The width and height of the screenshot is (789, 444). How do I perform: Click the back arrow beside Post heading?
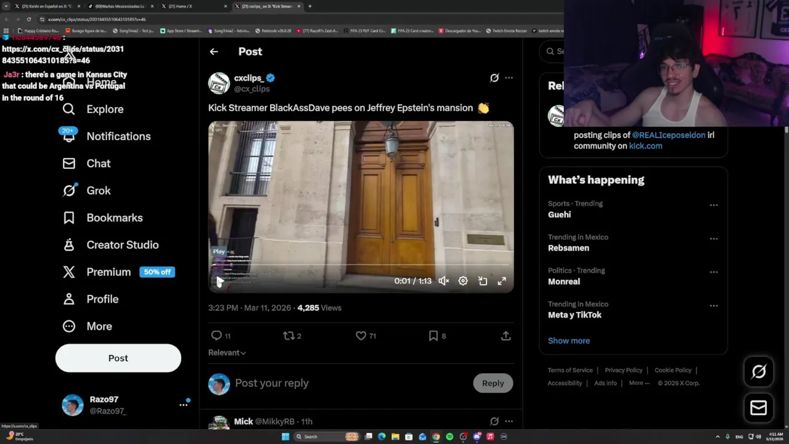coord(214,52)
